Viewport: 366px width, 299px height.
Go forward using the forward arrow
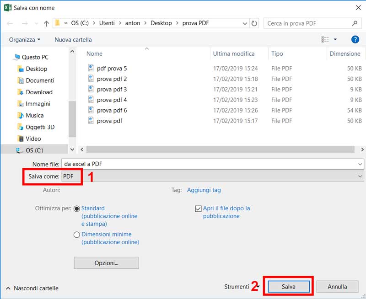pos(25,23)
